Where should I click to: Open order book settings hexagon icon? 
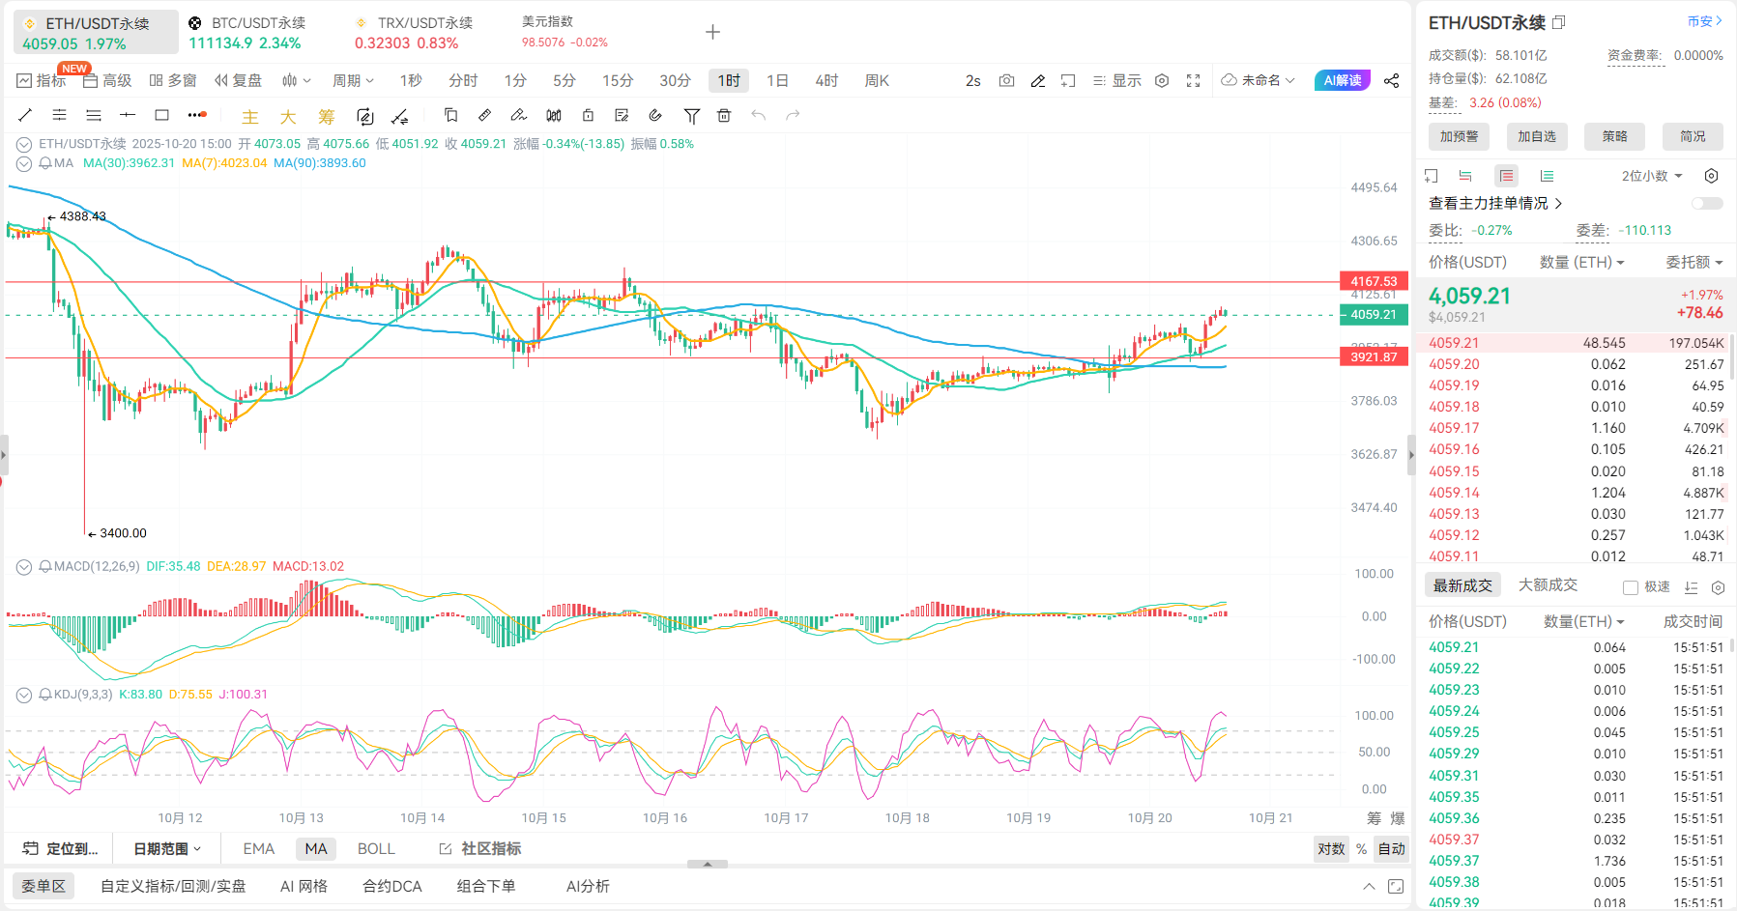pyautogui.click(x=1711, y=176)
